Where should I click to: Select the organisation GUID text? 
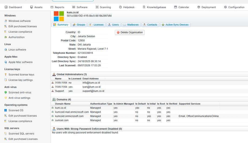point(89,16)
